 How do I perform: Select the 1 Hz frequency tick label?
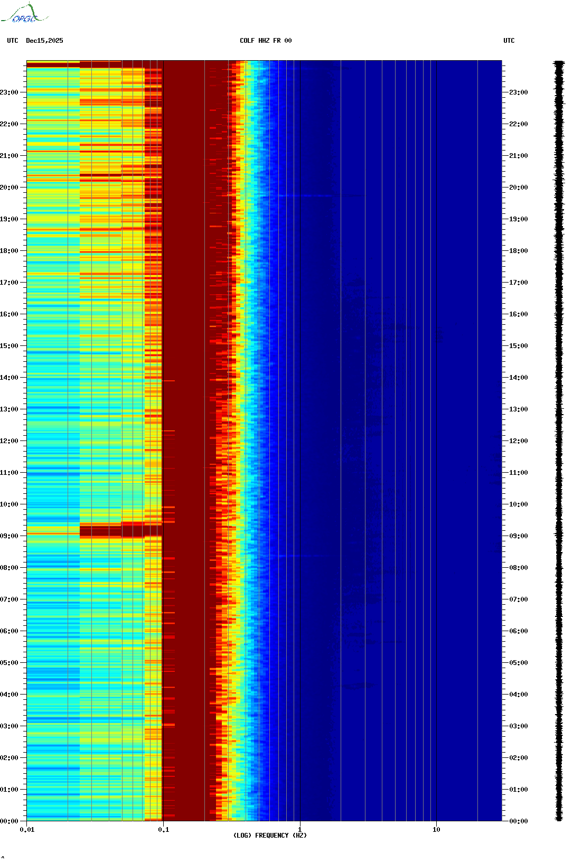300,830
